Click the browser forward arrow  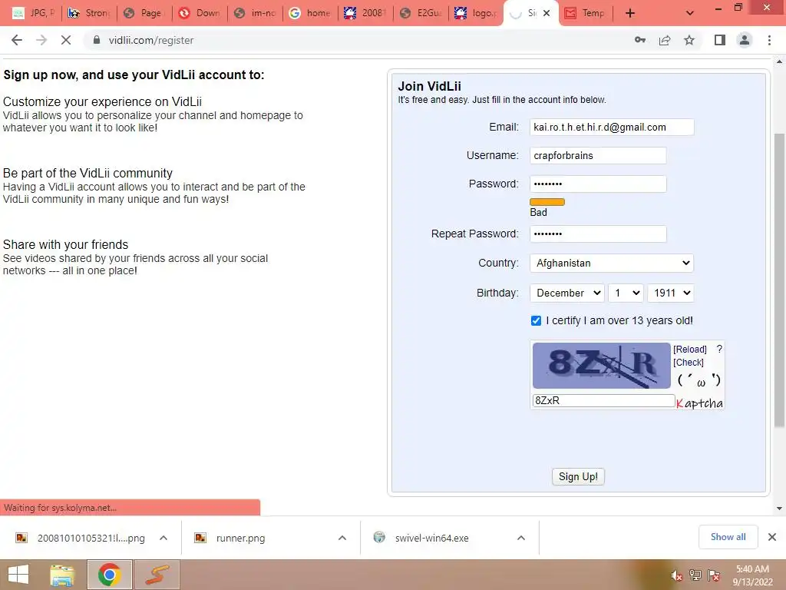point(41,40)
